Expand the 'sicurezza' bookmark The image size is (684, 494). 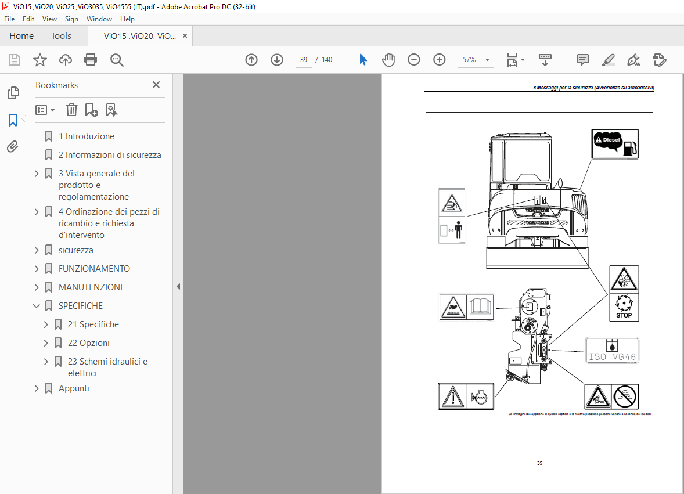37,250
